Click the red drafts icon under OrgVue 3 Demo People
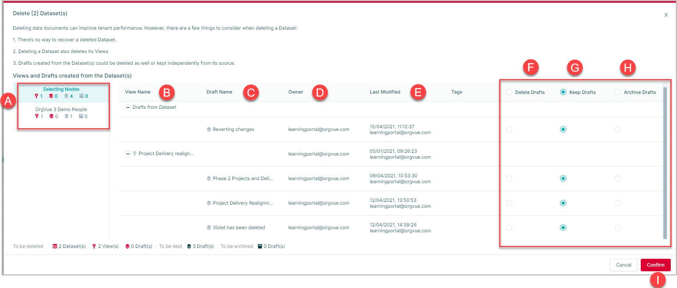This screenshot has height=288, width=677. [51, 117]
